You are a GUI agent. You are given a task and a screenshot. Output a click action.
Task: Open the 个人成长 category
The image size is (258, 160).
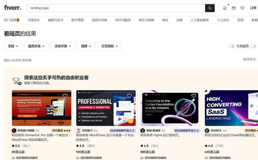click(223, 20)
